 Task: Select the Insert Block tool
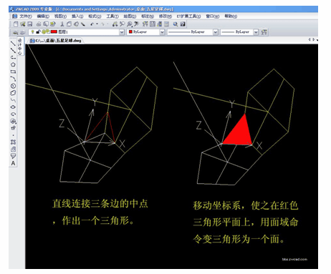13,121
